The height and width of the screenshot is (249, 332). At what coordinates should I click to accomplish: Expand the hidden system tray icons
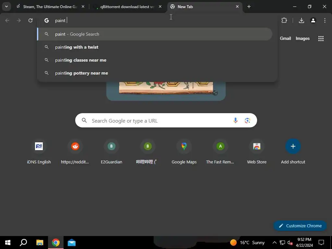pyautogui.click(x=274, y=243)
